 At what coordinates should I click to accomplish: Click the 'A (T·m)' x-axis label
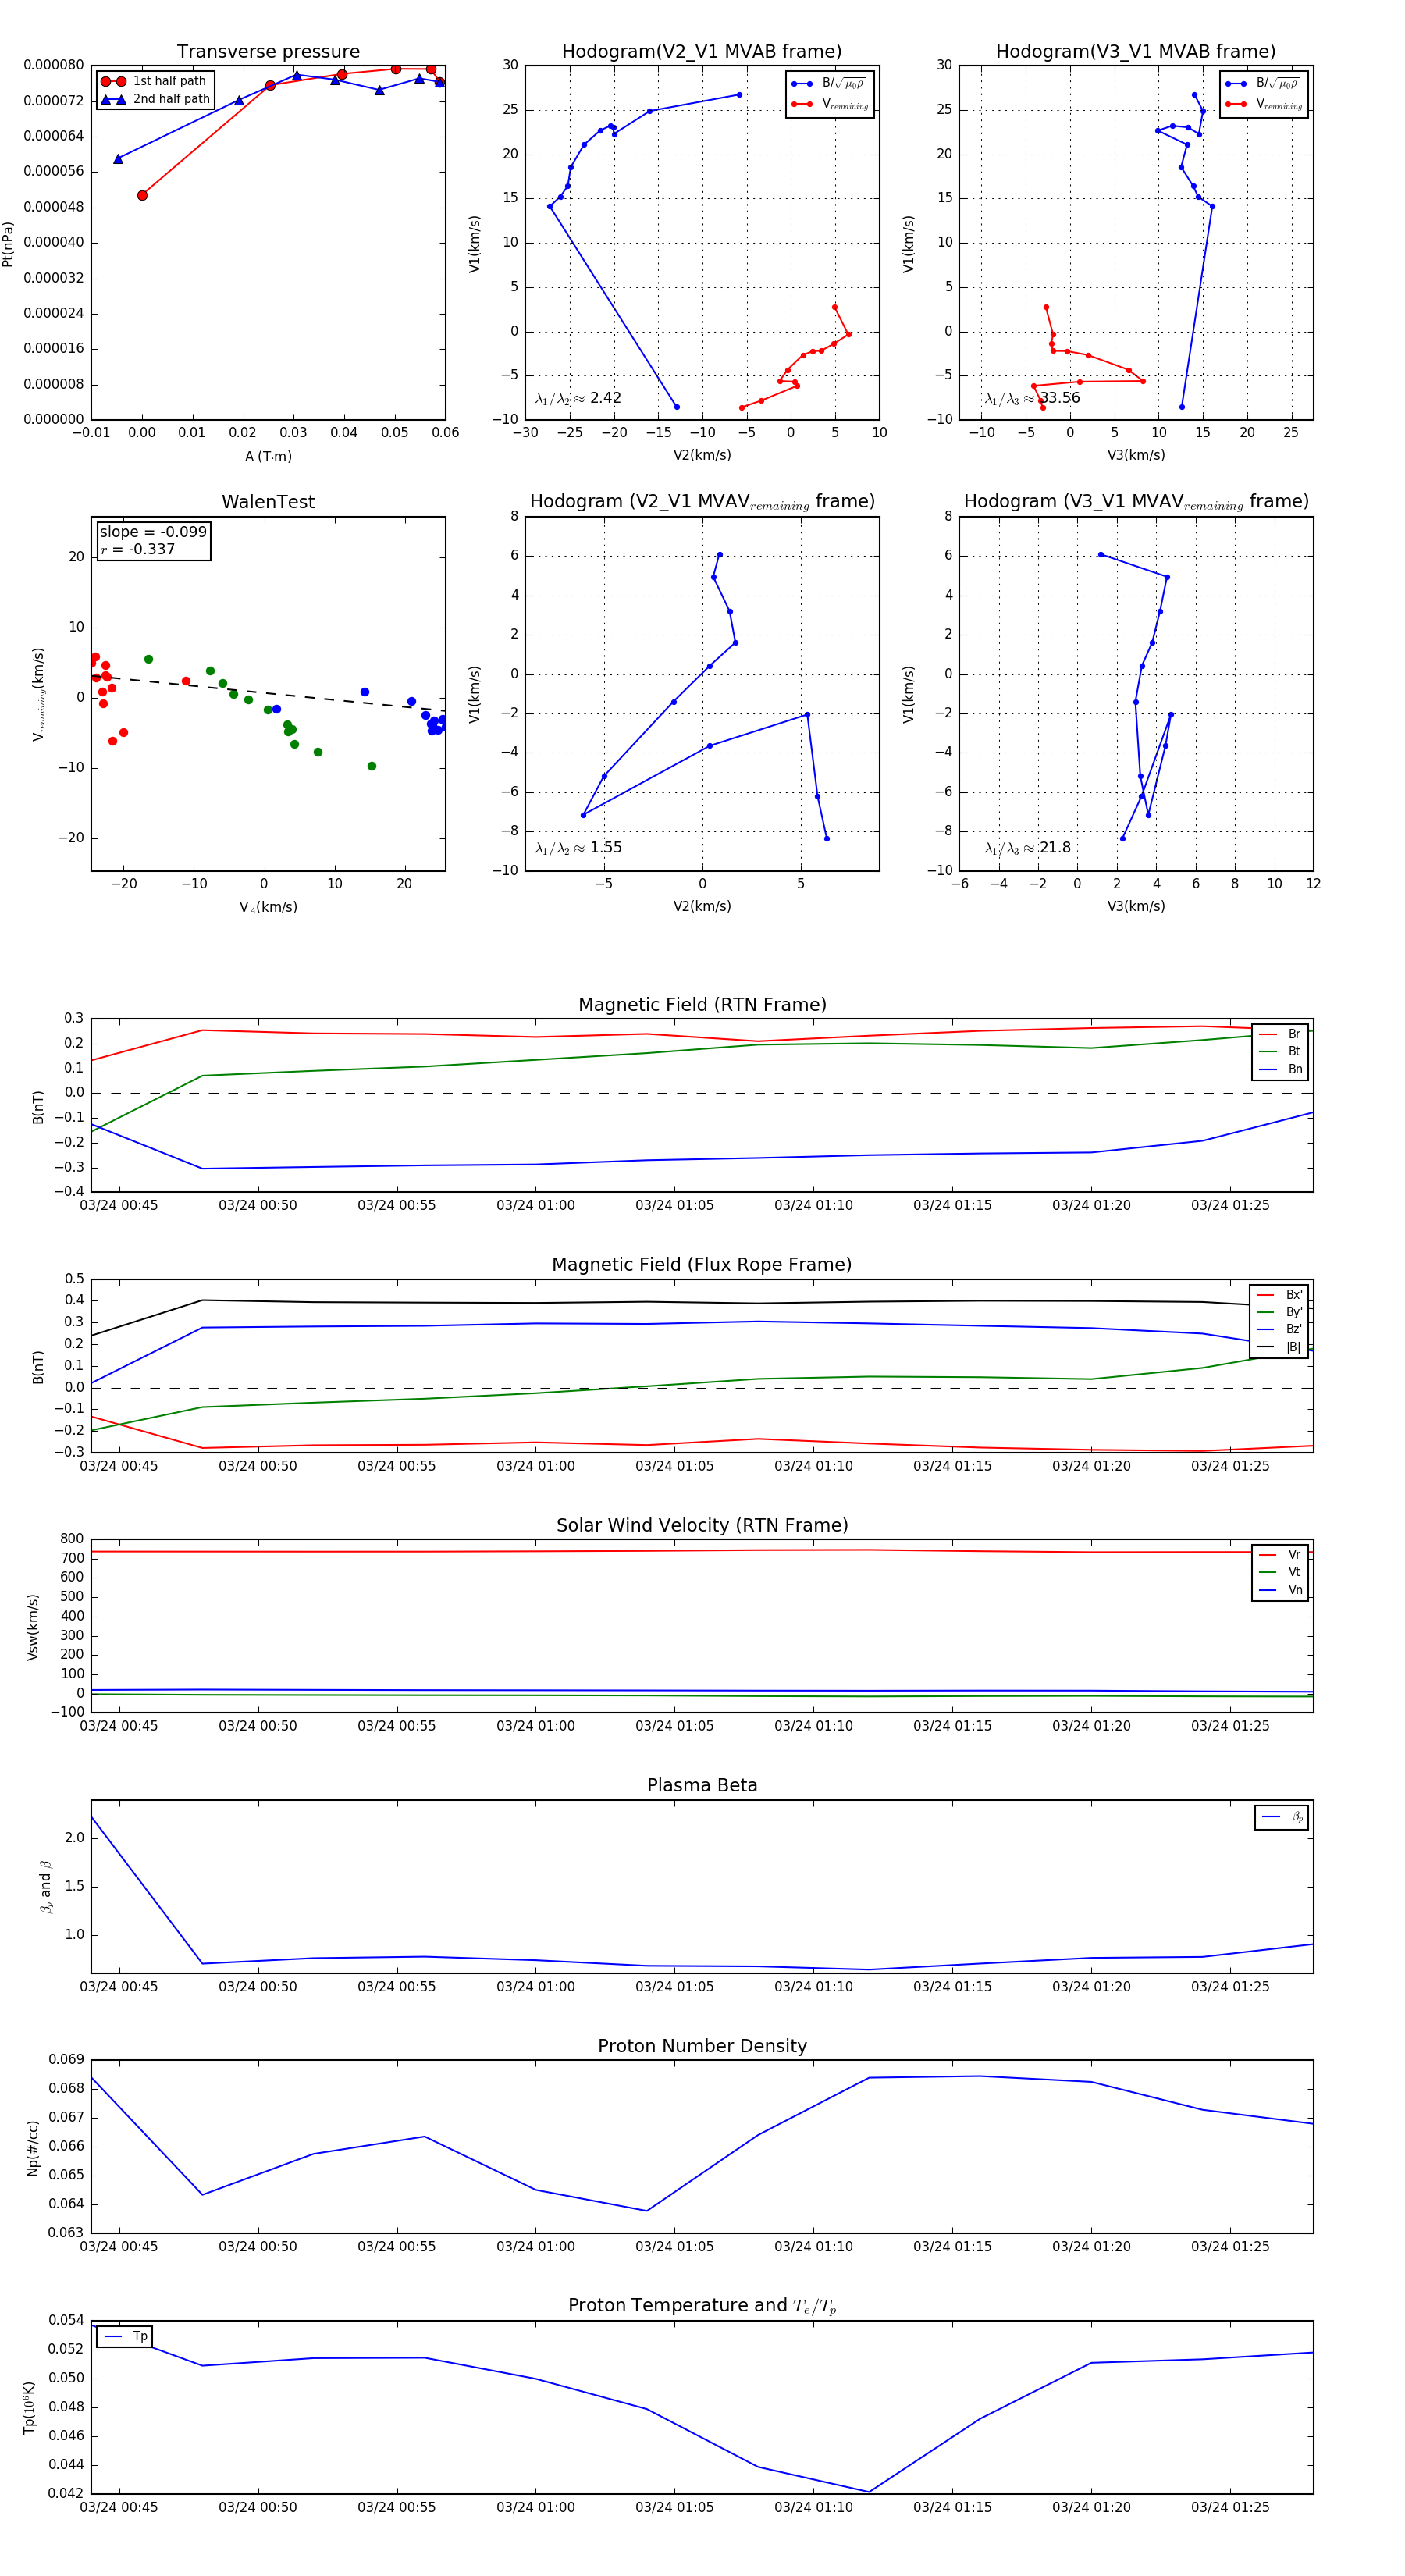coord(268,456)
